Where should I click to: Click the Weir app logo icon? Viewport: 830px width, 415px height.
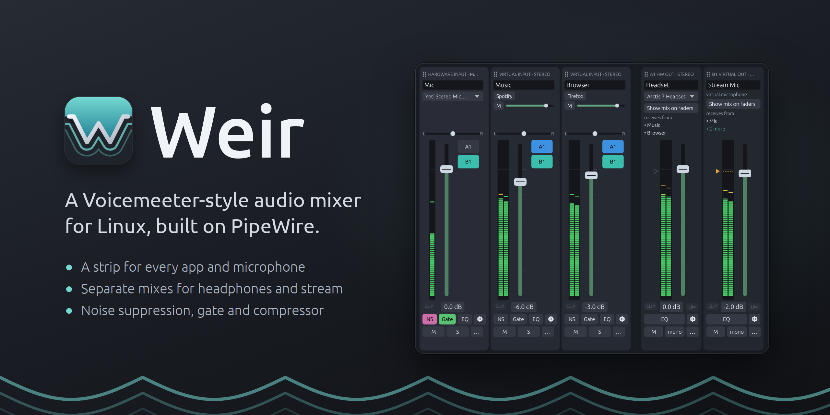(99, 131)
